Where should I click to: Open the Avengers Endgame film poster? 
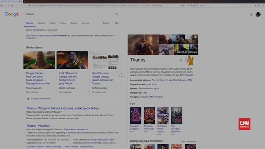coord(136,116)
